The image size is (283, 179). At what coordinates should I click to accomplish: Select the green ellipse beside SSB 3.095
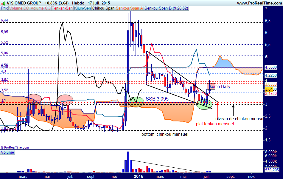click(136, 102)
